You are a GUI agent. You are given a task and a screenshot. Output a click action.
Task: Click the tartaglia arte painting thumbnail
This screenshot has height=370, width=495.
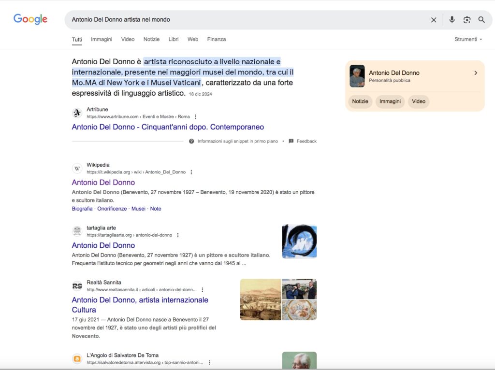tap(299, 242)
